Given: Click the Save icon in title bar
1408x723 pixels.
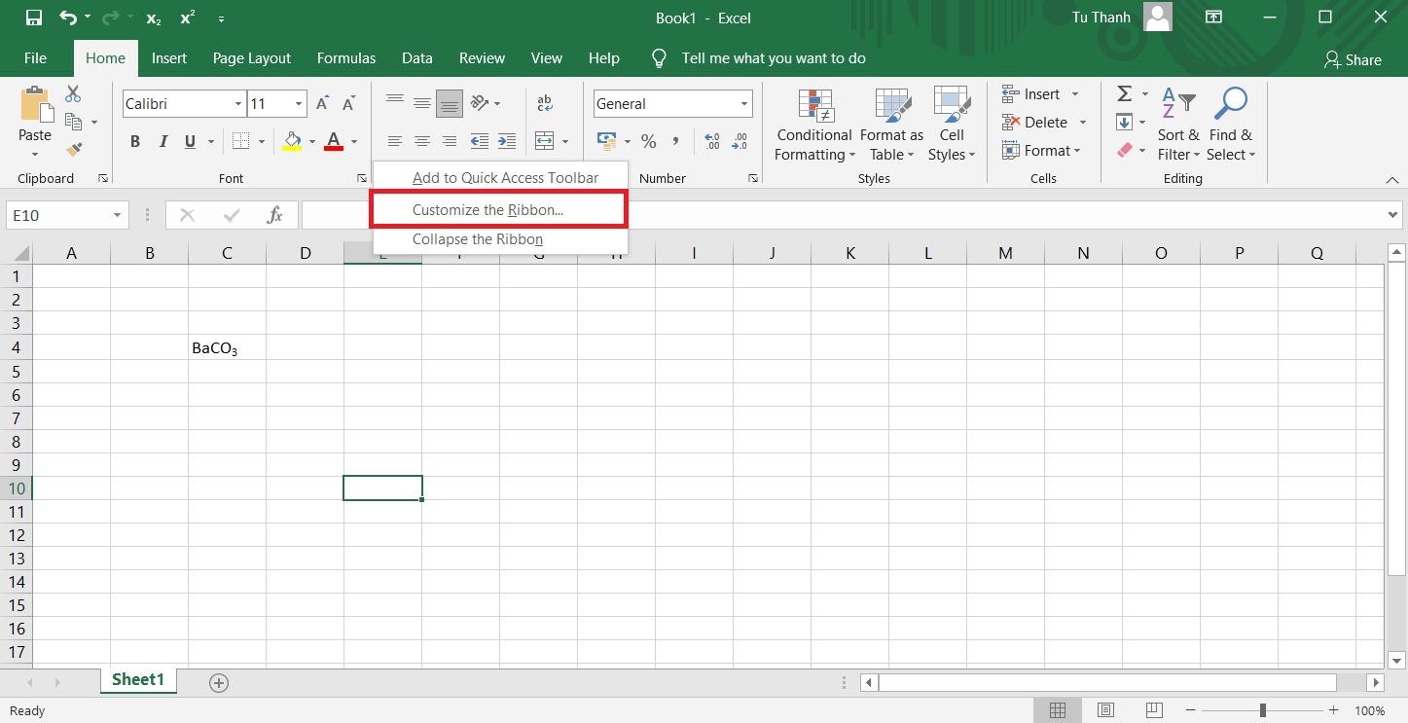Looking at the screenshot, I should [33, 18].
